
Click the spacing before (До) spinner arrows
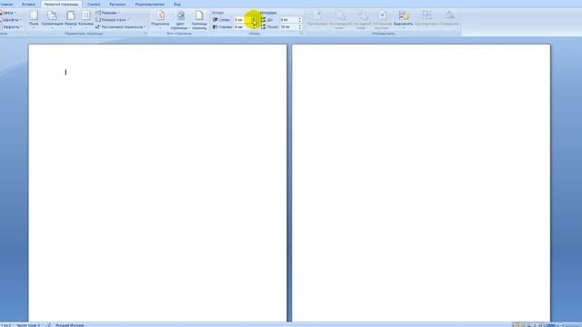click(300, 20)
